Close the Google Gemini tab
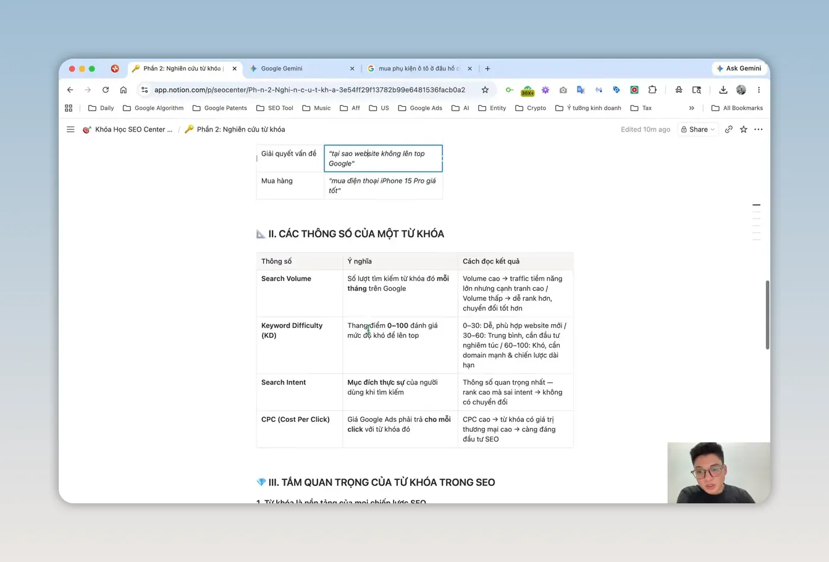This screenshot has height=562, width=829. pos(352,69)
